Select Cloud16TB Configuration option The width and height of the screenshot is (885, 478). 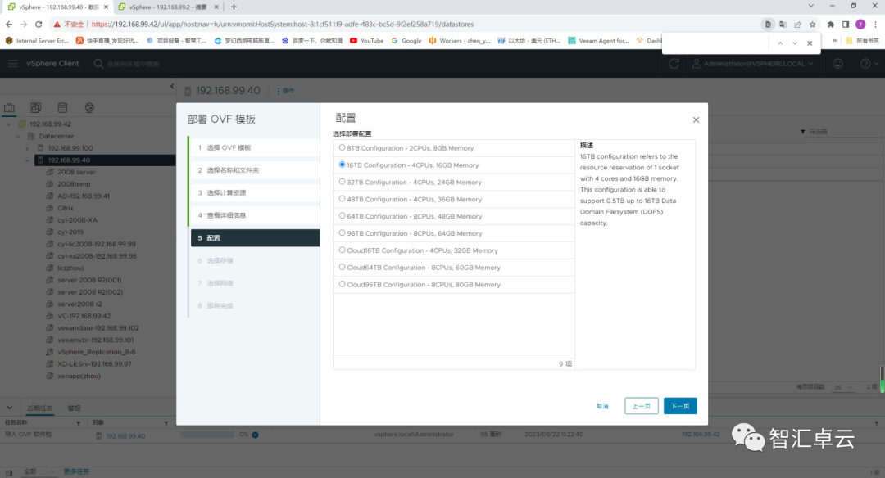coord(342,250)
